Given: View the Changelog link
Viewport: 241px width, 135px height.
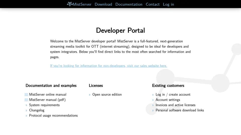Looking at the screenshot, I should 37,110.
